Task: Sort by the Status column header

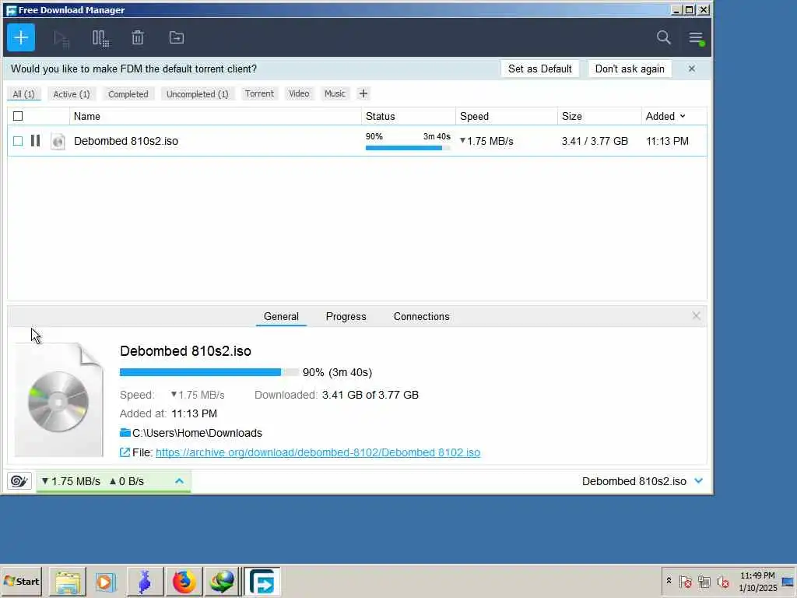Action: (409, 117)
